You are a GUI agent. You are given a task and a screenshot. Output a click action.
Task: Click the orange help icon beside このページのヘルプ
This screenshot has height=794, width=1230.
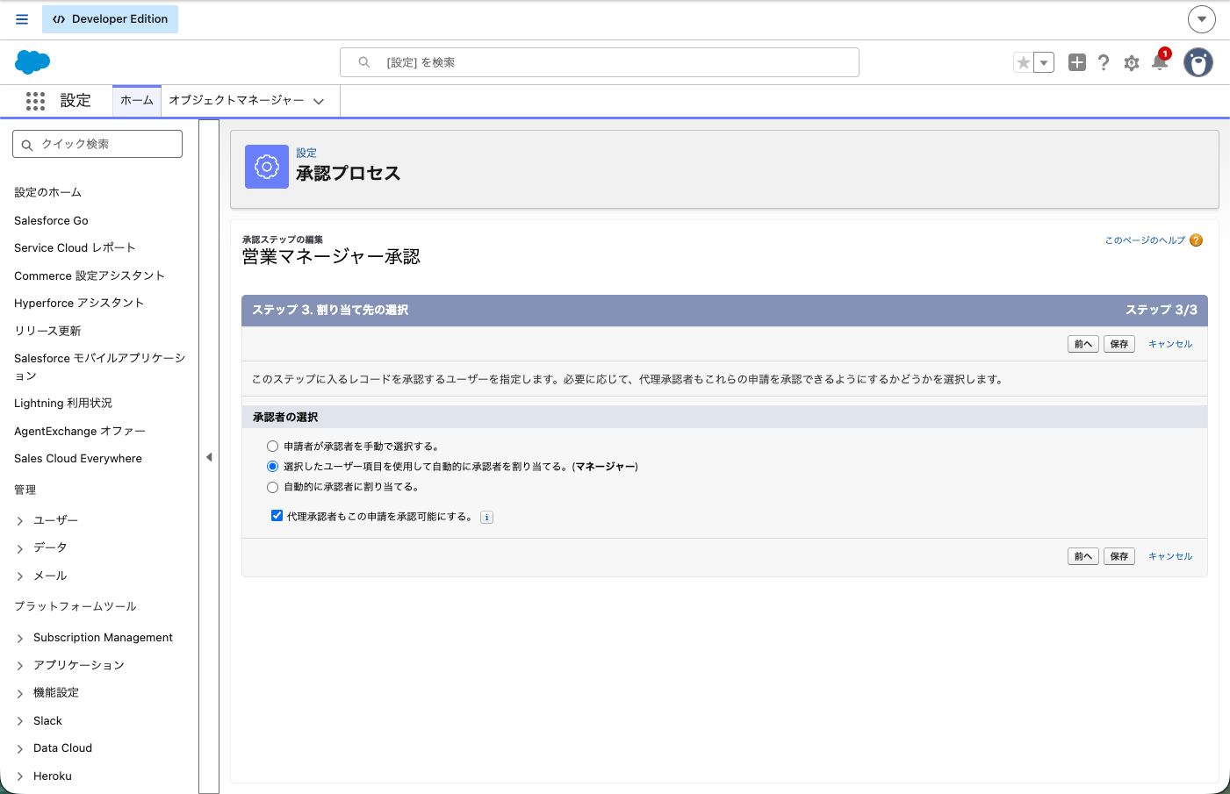1197,240
